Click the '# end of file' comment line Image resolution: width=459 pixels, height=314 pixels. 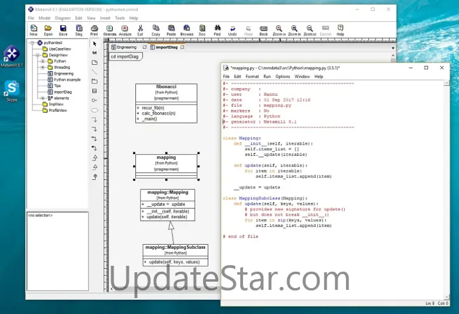[x=240, y=236]
